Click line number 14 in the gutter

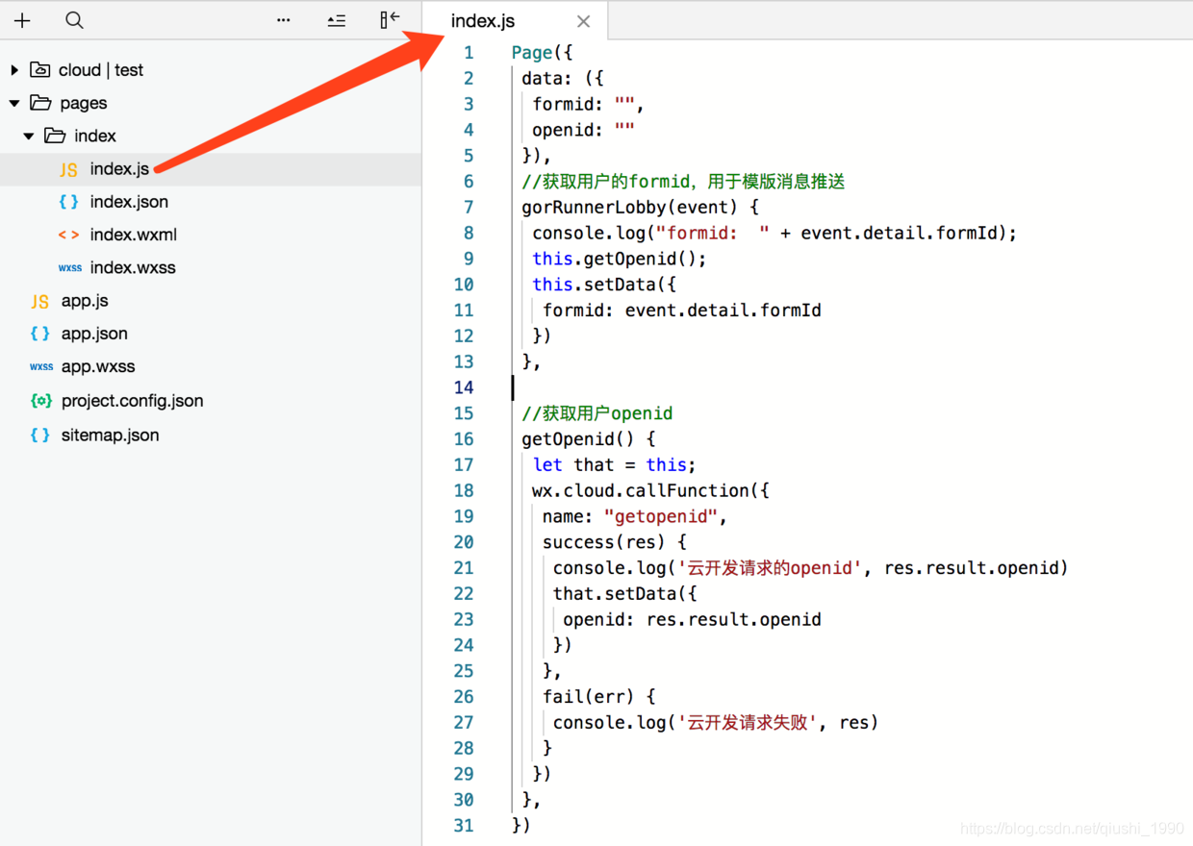point(464,387)
